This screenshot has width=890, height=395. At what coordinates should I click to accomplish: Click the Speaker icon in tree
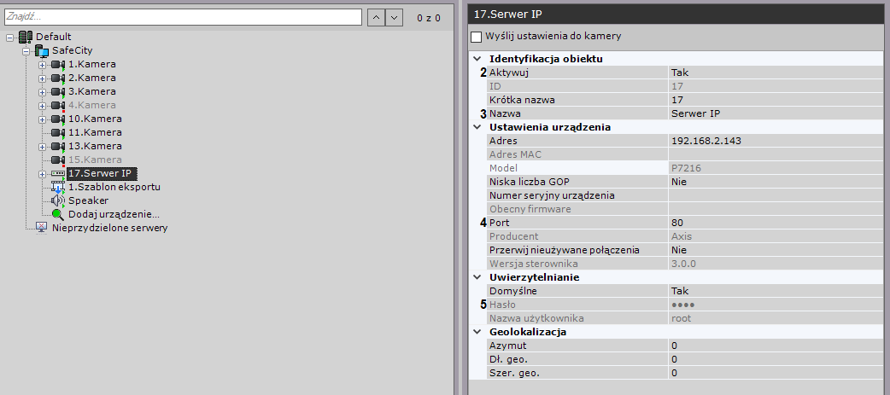(x=58, y=200)
